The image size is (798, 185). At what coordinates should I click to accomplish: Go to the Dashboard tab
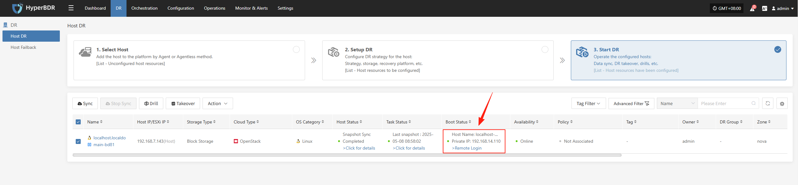(95, 8)
